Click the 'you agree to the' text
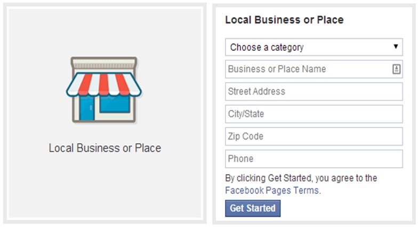419x228 pixels. tap(346, 178)
